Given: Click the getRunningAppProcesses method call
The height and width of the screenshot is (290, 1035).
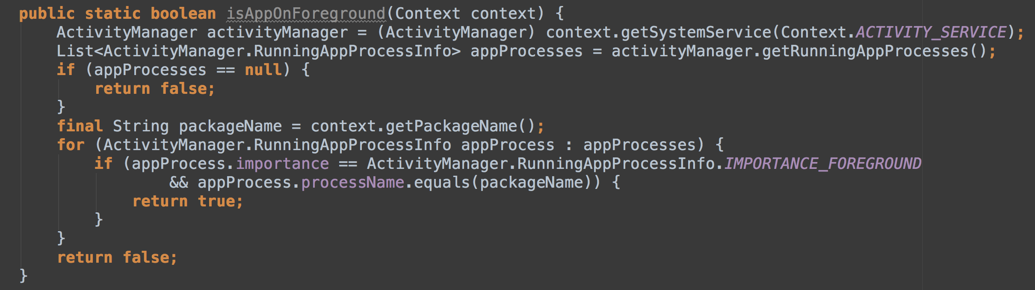Looking at the screenshot, I should [865, 51].
